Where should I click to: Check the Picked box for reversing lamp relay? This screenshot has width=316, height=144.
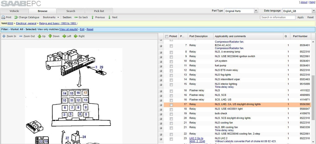pyautogui.click(x=171, y=52)
